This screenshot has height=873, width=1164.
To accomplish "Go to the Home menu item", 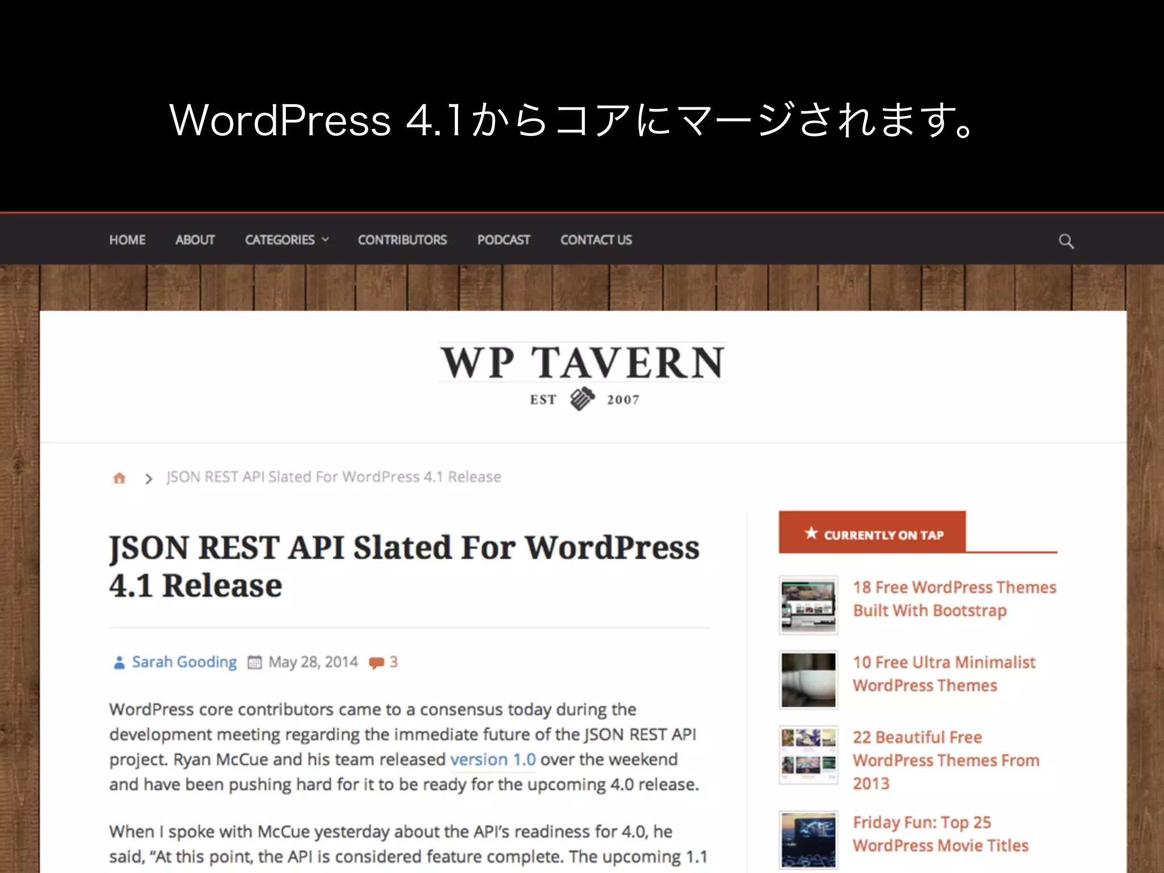I will pyautogui.click(x=127, y=240).
